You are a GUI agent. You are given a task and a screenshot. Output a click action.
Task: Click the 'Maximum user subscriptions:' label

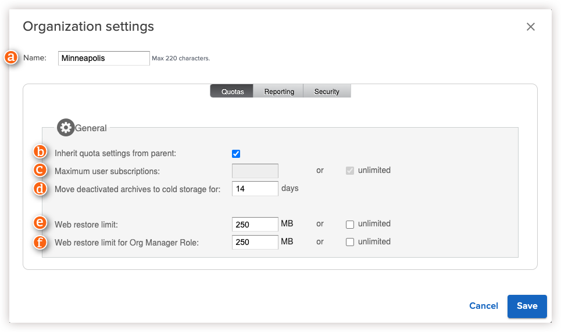(107, 171)
